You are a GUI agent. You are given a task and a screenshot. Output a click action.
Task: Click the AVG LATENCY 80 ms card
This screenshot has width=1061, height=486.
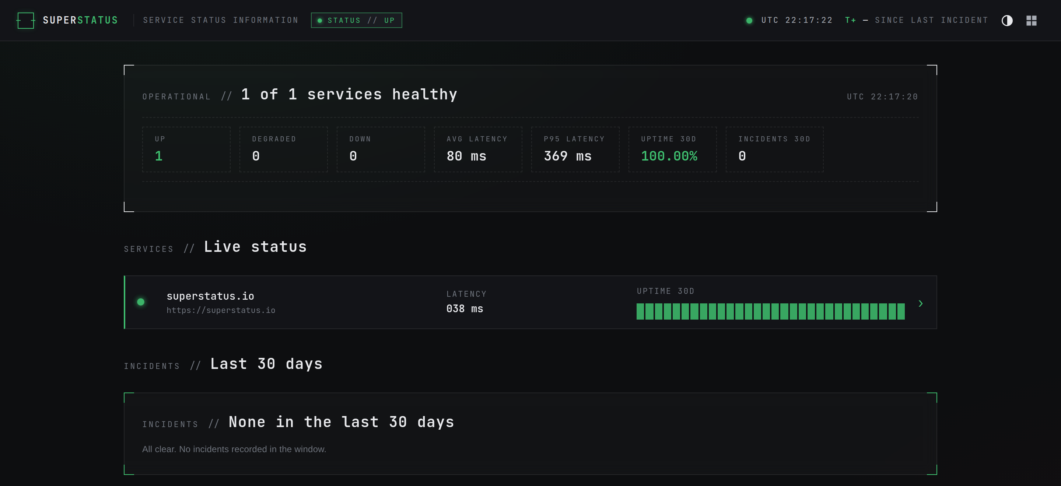tap(478, 149)
